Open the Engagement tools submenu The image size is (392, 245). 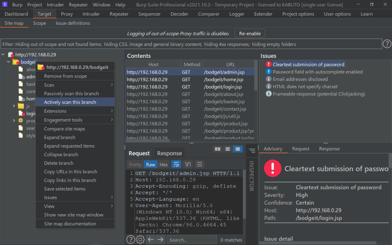pos(75,120)
